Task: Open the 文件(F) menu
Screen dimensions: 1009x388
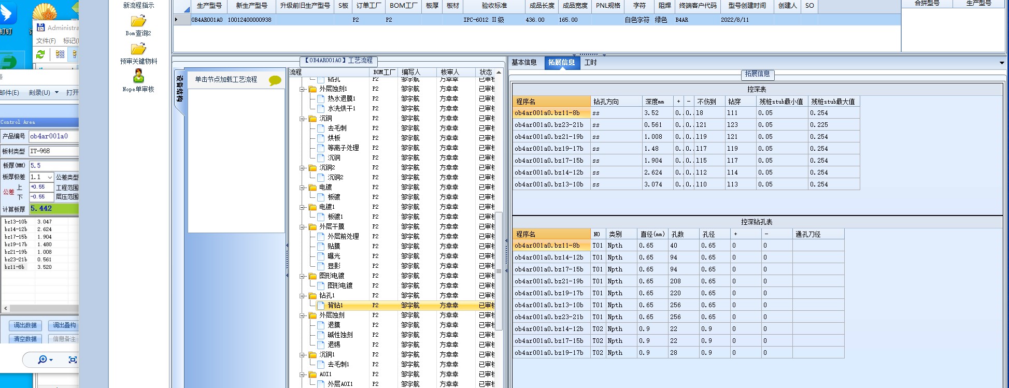Action: 46,41
